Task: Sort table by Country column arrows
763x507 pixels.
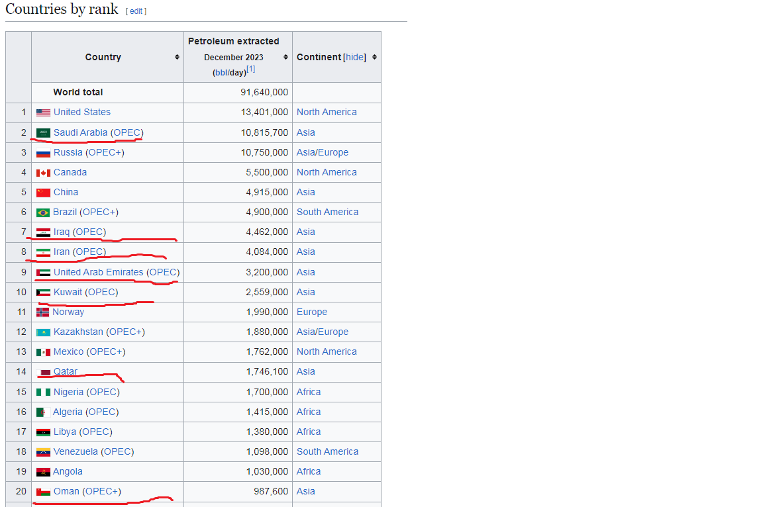Action: click(x=177, y=57)
